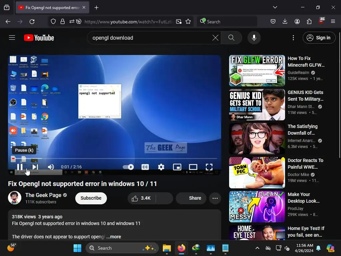Click the blocked autoplay icon in address bar

point(79,22)
